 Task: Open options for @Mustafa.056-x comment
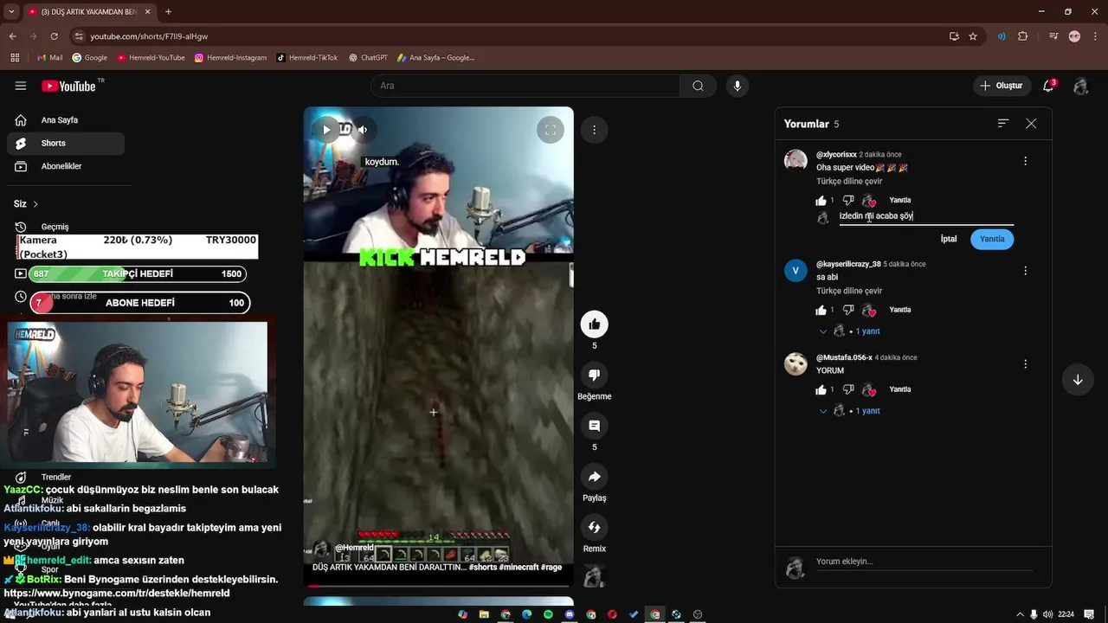(x=1026, y=364)
